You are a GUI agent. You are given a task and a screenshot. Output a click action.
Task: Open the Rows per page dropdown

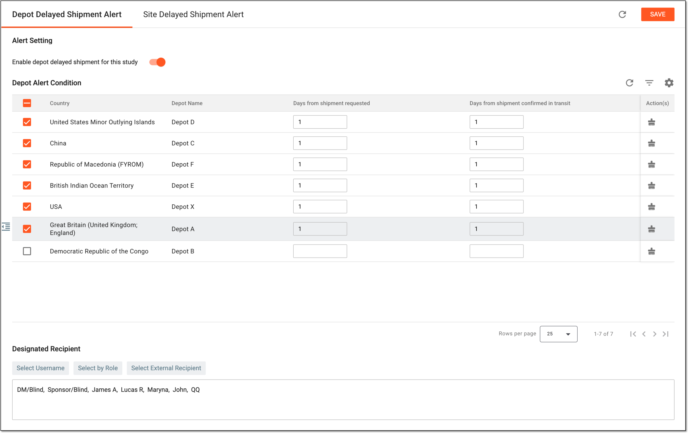(x=558, y=334)
